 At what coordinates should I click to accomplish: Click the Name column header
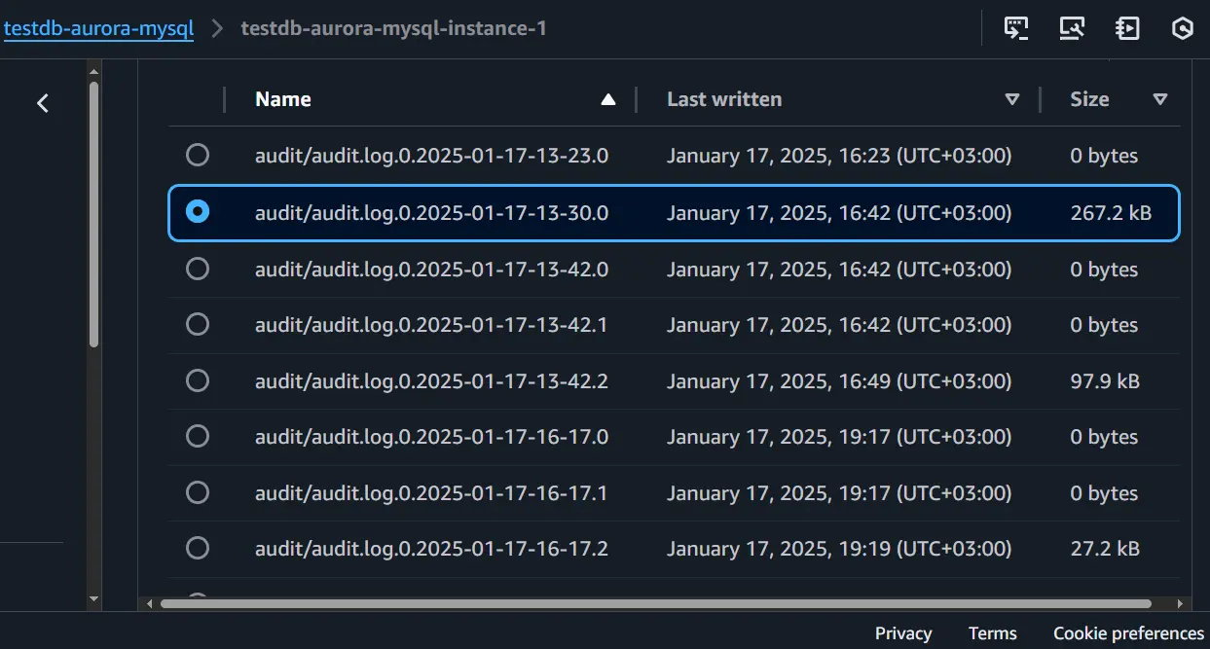283,99
